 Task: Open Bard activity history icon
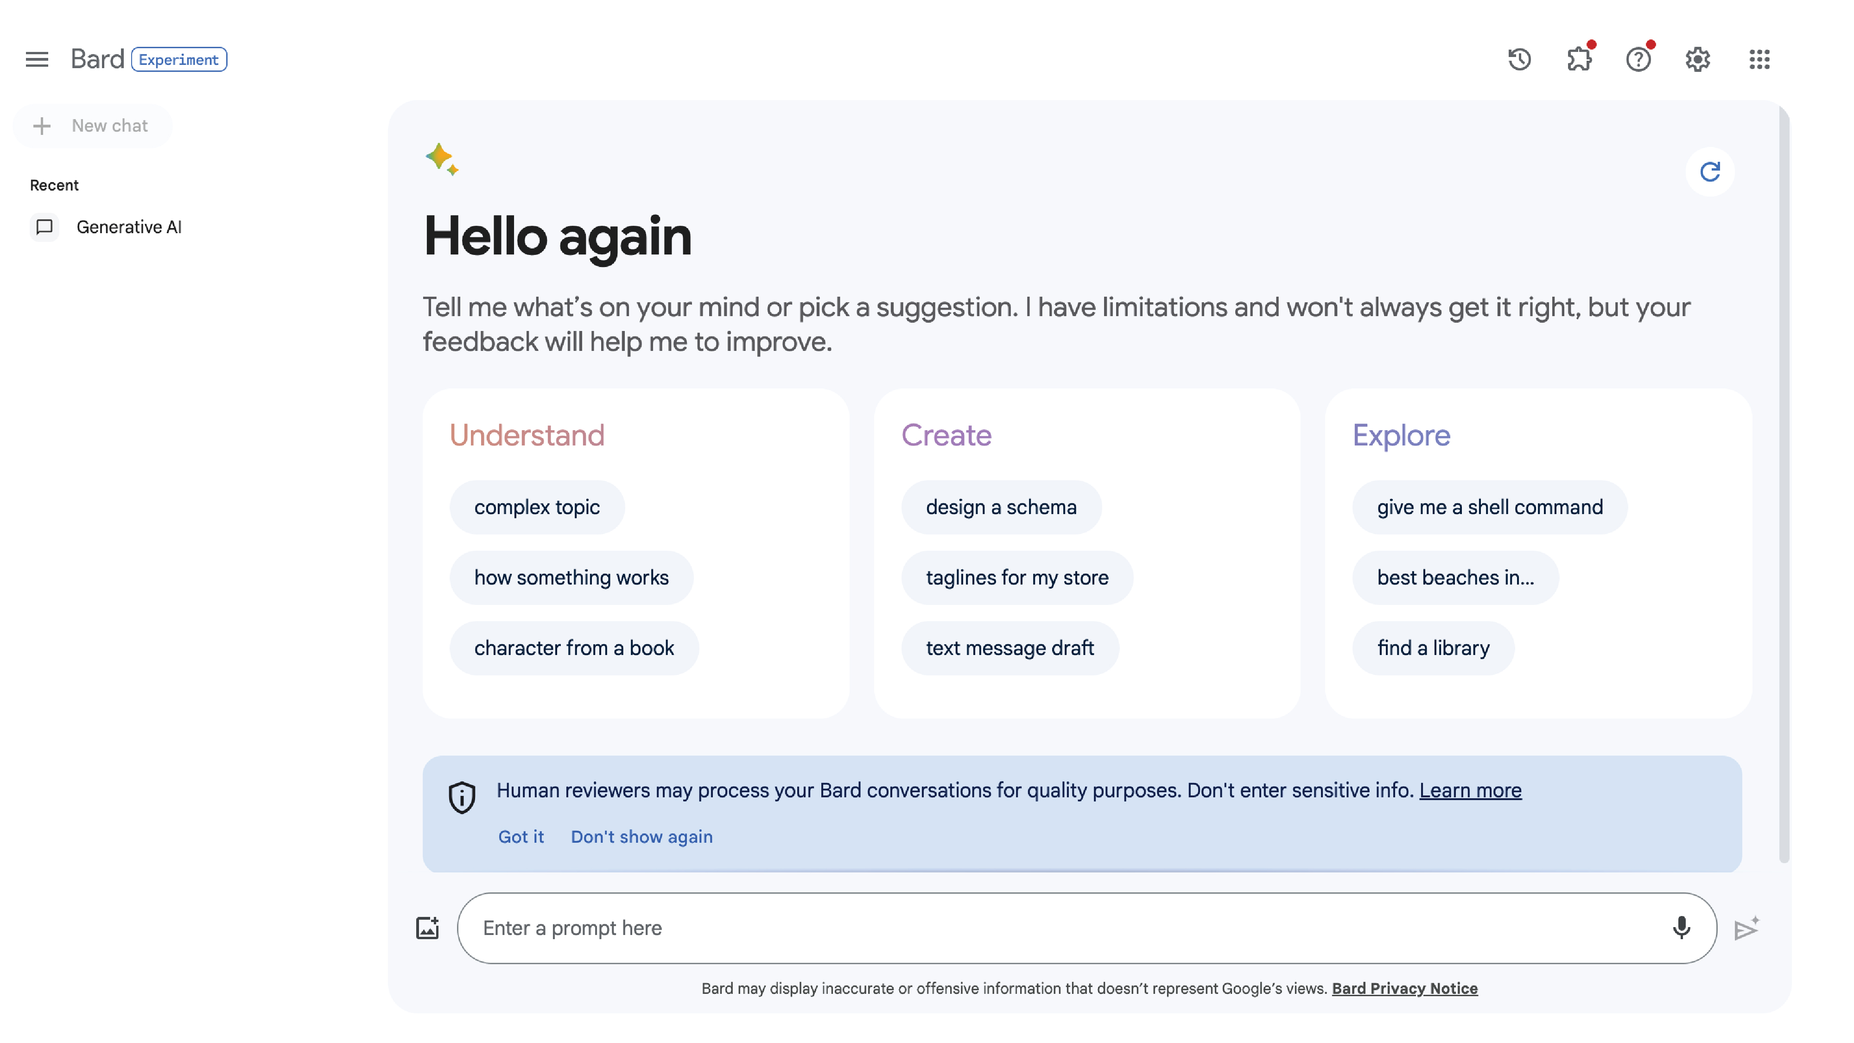[1519, 59]
